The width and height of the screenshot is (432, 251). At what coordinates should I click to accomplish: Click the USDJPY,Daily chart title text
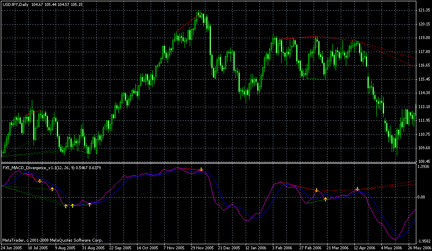[14, 5]
